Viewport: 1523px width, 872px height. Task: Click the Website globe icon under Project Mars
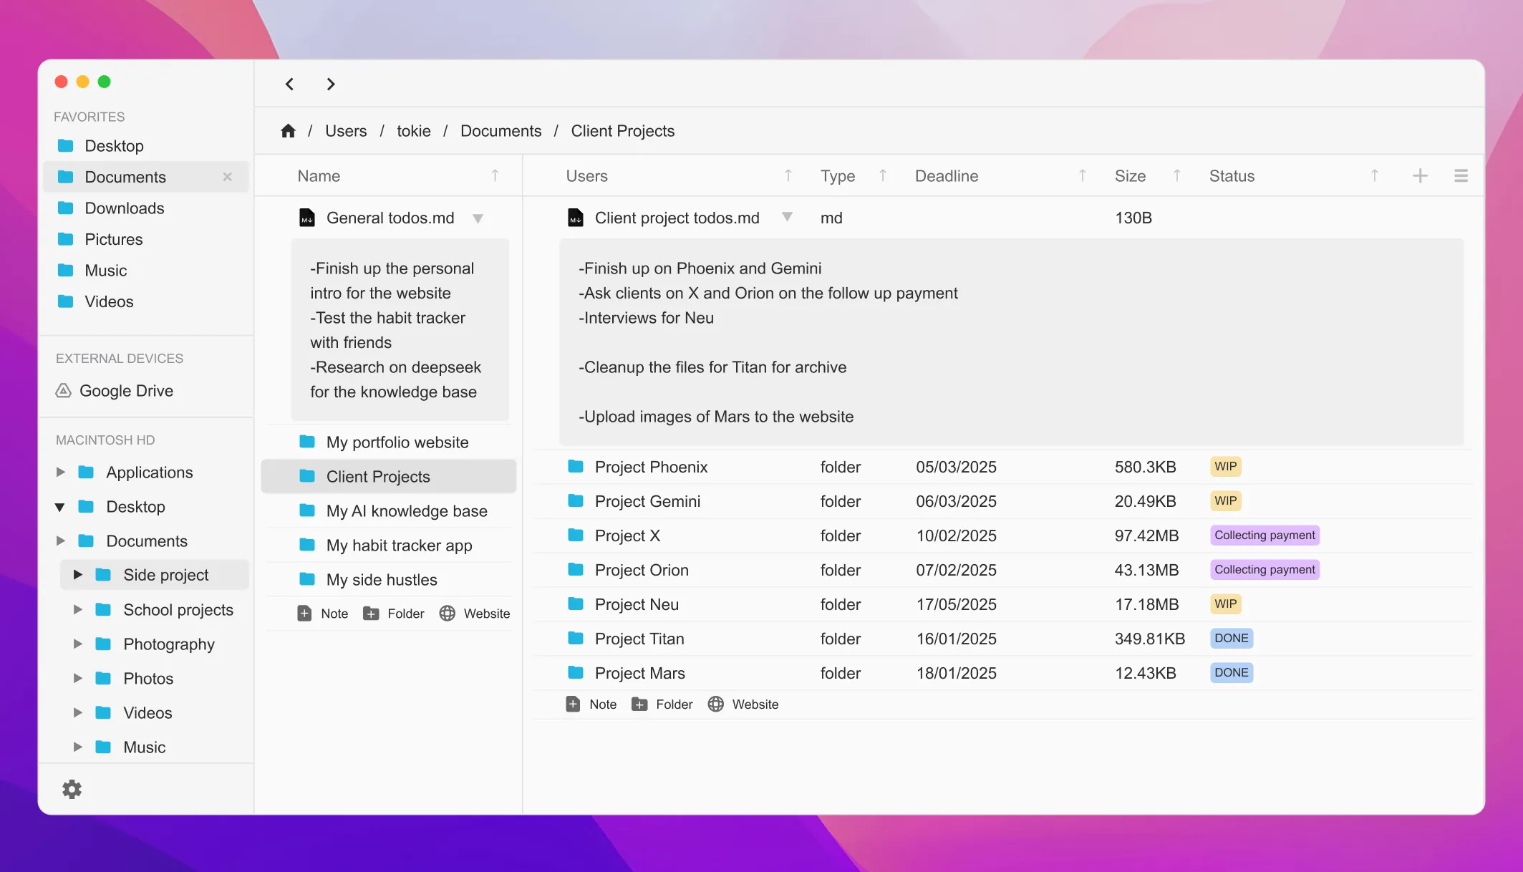[715, 704]
